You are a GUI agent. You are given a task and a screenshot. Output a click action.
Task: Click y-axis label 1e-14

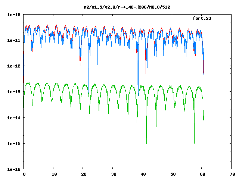click(14, 118)
